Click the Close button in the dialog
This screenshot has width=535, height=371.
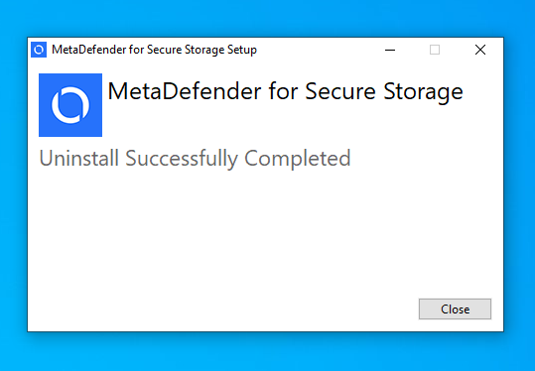(x=455, y=309)
